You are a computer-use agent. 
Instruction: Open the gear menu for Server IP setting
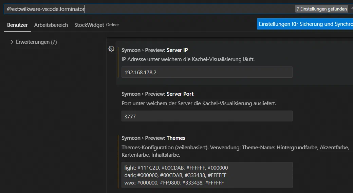click(x=111, y=49)
